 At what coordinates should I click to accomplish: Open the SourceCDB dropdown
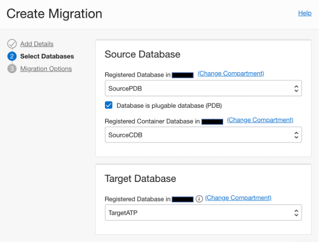pos(203,135)
